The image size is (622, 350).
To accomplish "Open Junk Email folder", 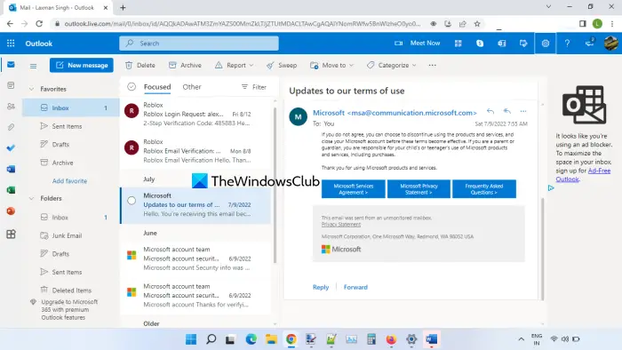I will pos(71,235).
